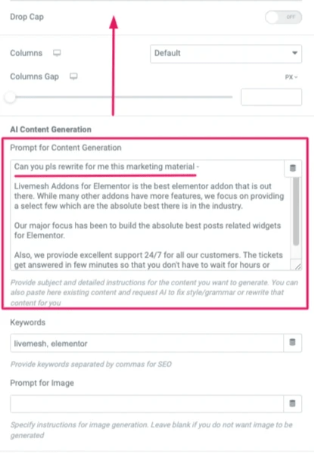Toggle the Drop Cap switch
Image resolution: width=314 pixels, height=454 pixels.
283,17
